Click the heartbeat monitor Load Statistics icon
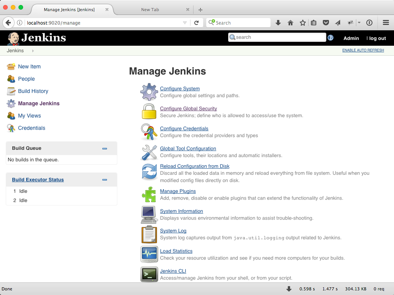394x295 pixels. click(149, 254)
